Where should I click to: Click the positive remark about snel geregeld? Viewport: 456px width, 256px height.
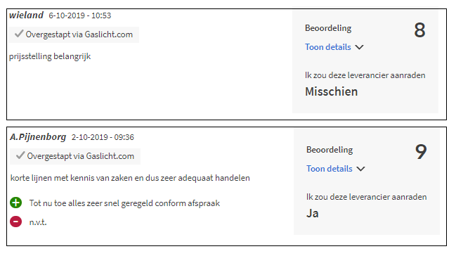pos(124,203)
